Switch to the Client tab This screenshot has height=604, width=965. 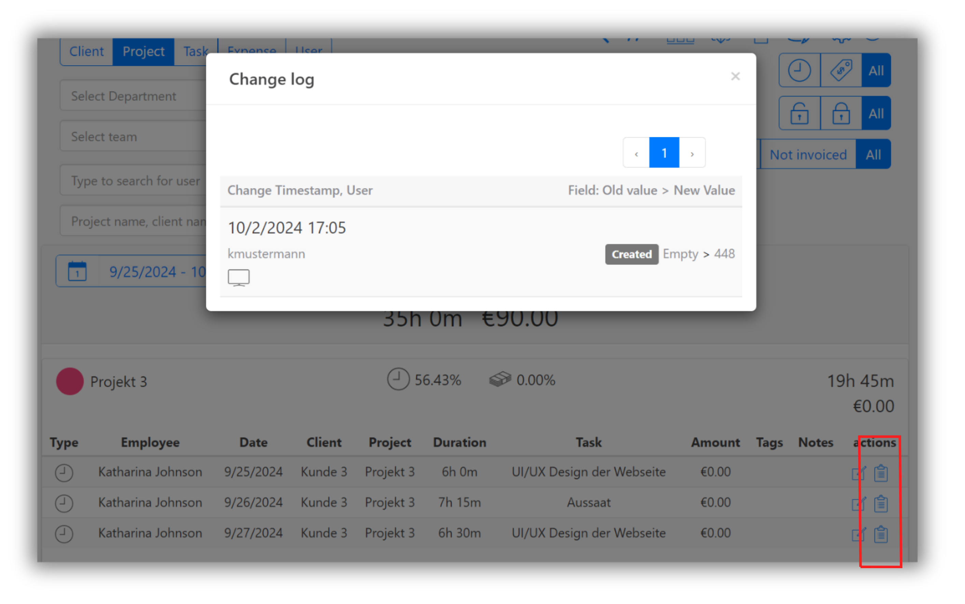[x=86, y=51]
